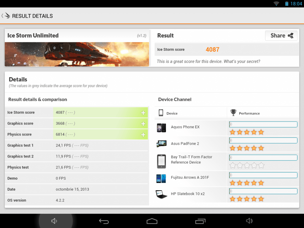
Task: Tap the Ice Storm Unlimited spaceship image
Action: [77, 54]
